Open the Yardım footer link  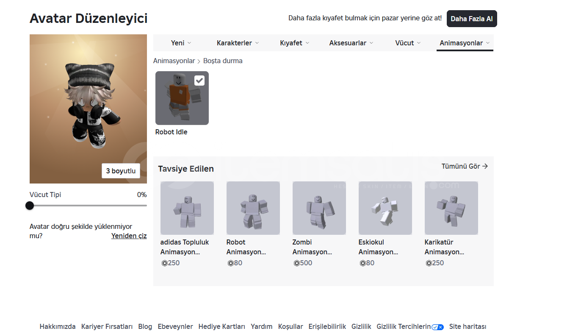click(262, 327)
